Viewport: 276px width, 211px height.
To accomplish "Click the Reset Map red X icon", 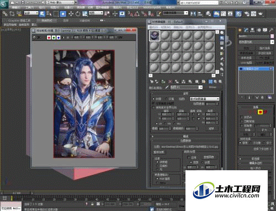I will click(170, 82).
